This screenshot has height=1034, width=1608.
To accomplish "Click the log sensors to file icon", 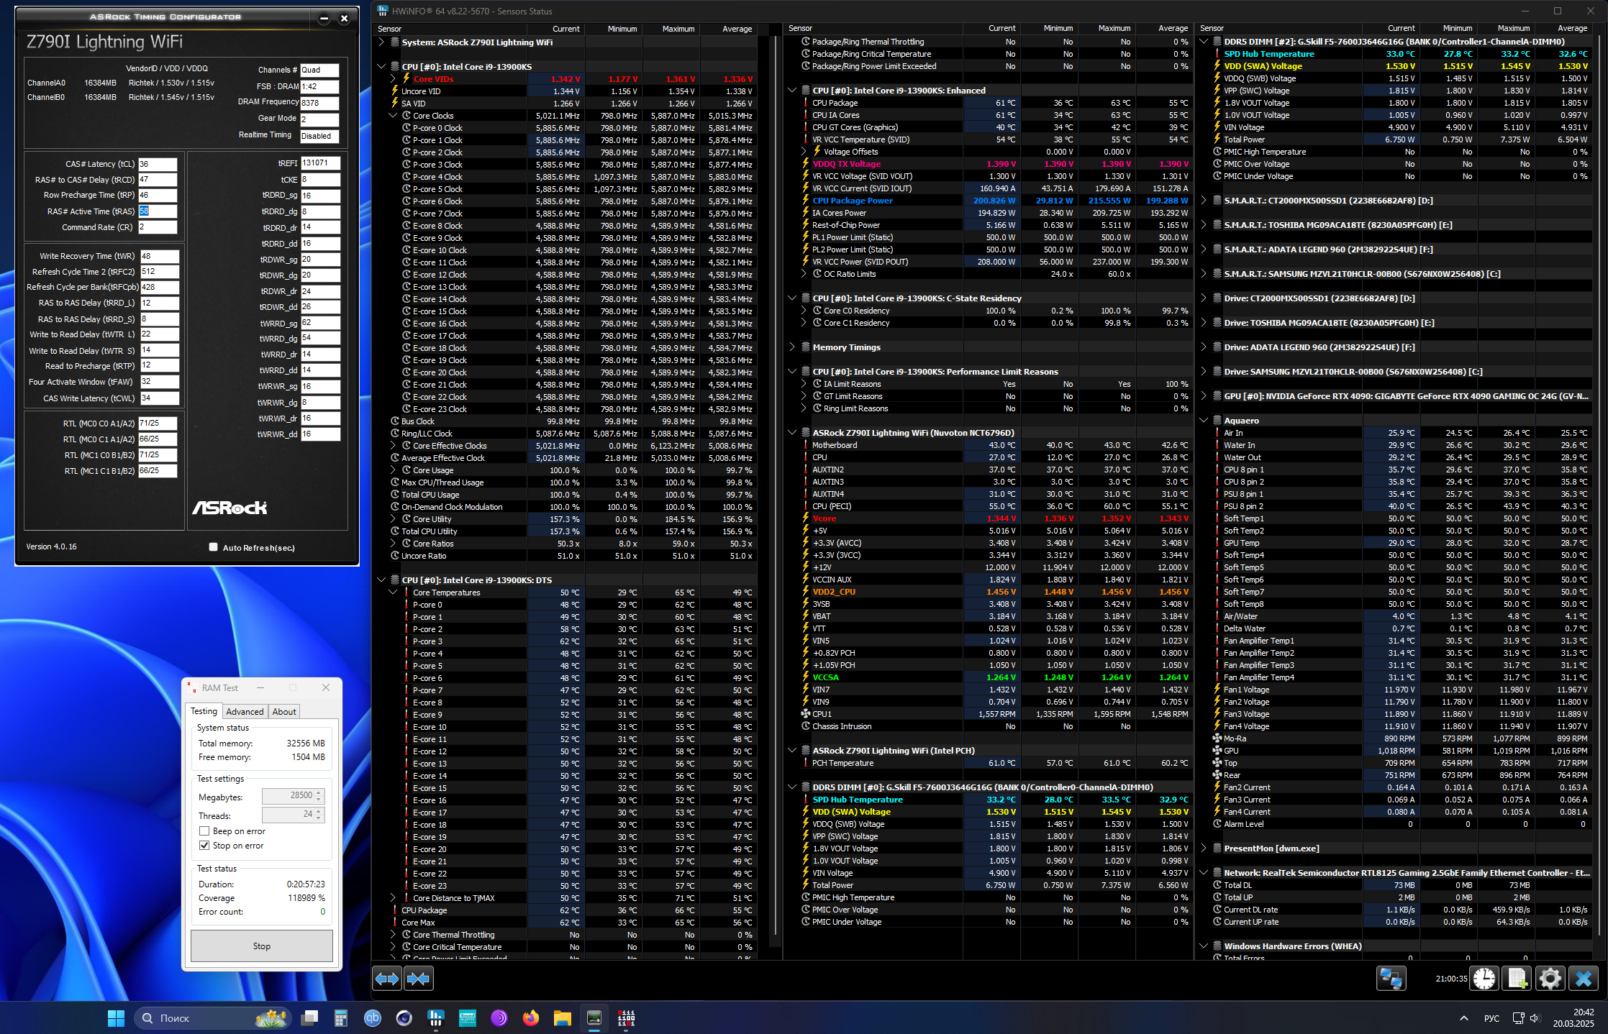I will tap(1517, 978).
